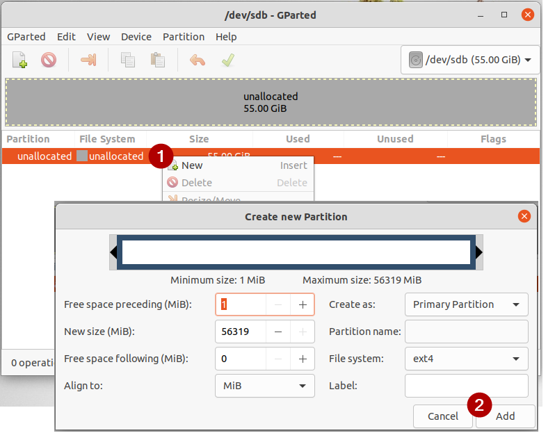The height and width of the screenshot is (433, 555).
Task: Click the Resize/Move toolbar icon
Action: [88, 60]
